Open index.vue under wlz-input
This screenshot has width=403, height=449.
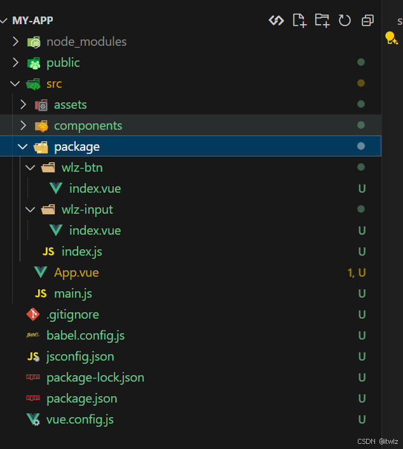(95, 230)
